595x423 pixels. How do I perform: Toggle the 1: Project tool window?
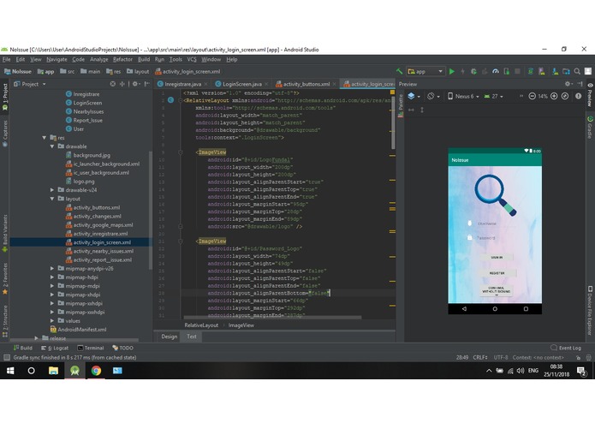5,97
